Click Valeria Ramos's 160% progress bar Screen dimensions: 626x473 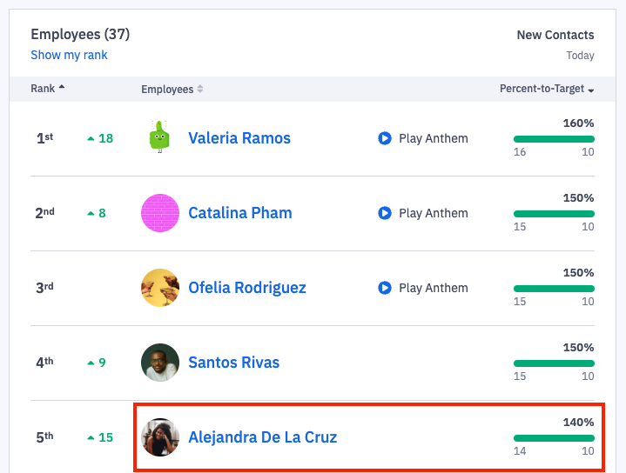coord(554,139)
